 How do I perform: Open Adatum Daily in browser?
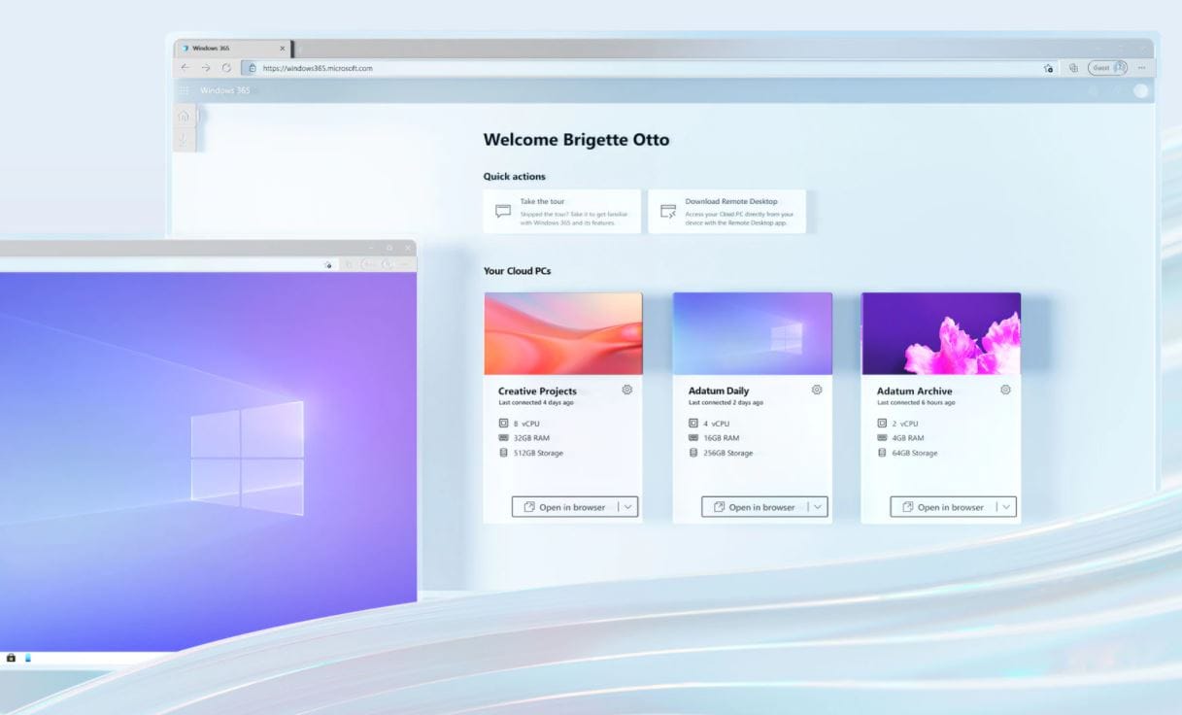point(754,507)
